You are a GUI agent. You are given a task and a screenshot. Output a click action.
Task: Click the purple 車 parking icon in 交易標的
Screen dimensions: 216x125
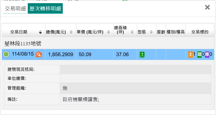pyautogui.click(x=207, y=54)
